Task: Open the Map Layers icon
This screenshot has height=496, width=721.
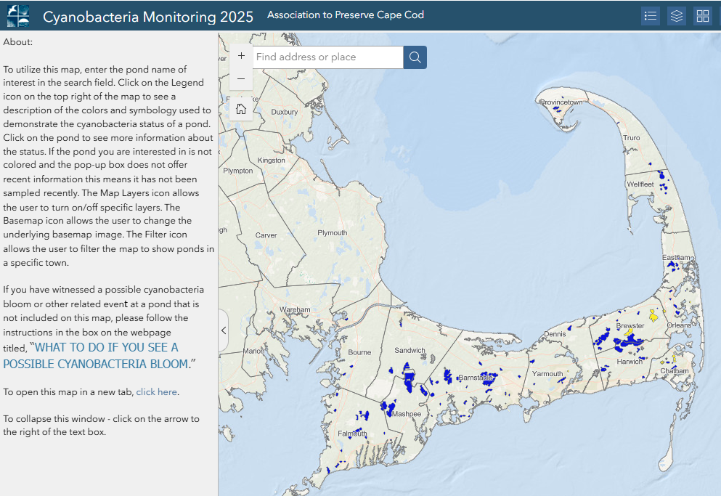Action: click(677, 16)
